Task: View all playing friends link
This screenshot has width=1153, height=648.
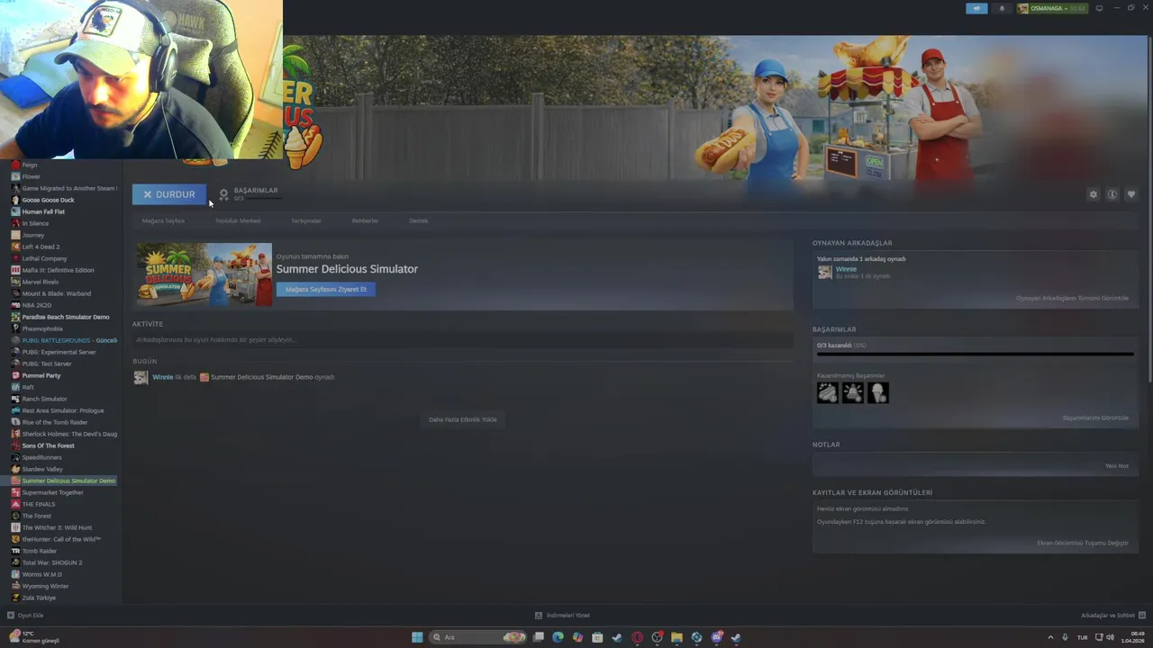Action: click(x=1072, y=298)
